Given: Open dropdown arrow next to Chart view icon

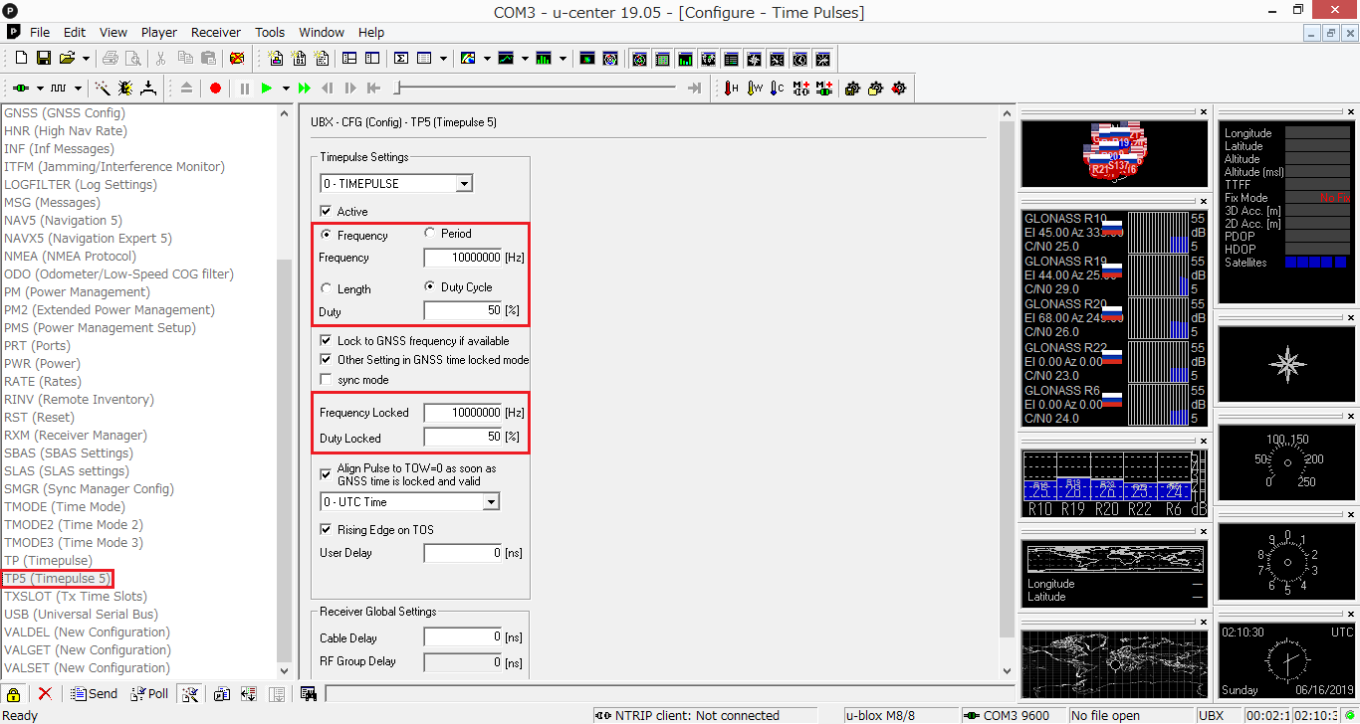Looking at the screenshot, I should [x=525, y=59].
